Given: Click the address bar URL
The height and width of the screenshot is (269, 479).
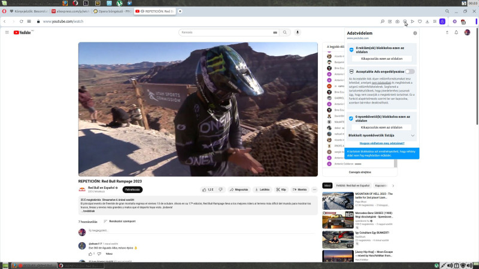Looking at the screenshot, I should 63,22.
